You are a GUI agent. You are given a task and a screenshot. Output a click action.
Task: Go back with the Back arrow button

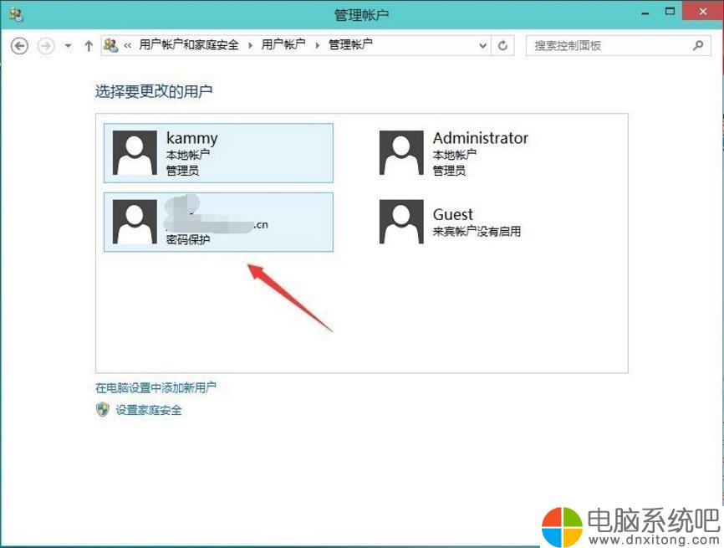coord(19,46)
